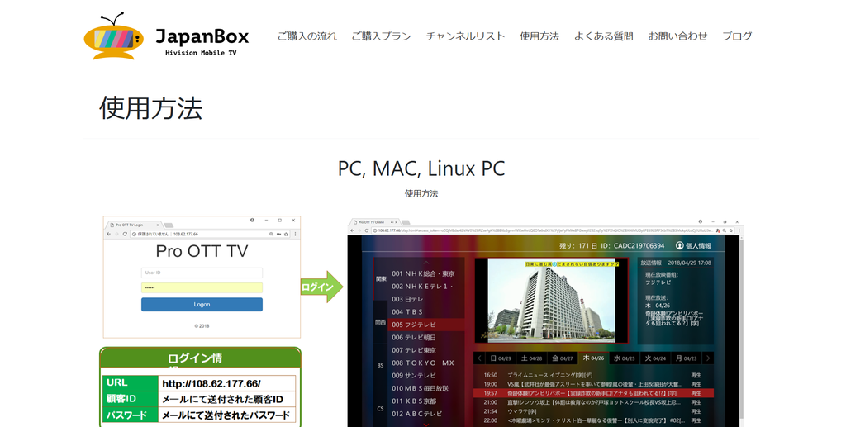
Task: Click the 21:54 ウマラテ program row
Action: 593,411
